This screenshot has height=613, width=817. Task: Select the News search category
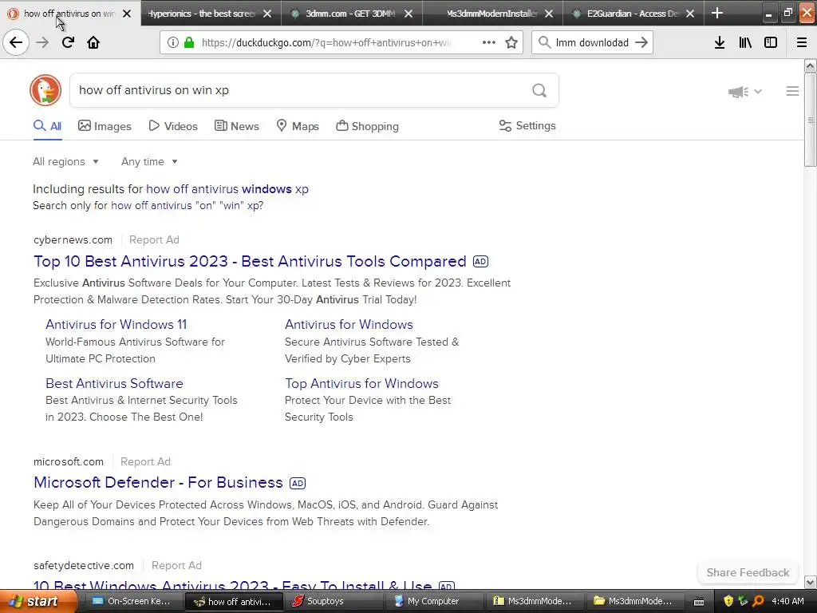(236, 126)
